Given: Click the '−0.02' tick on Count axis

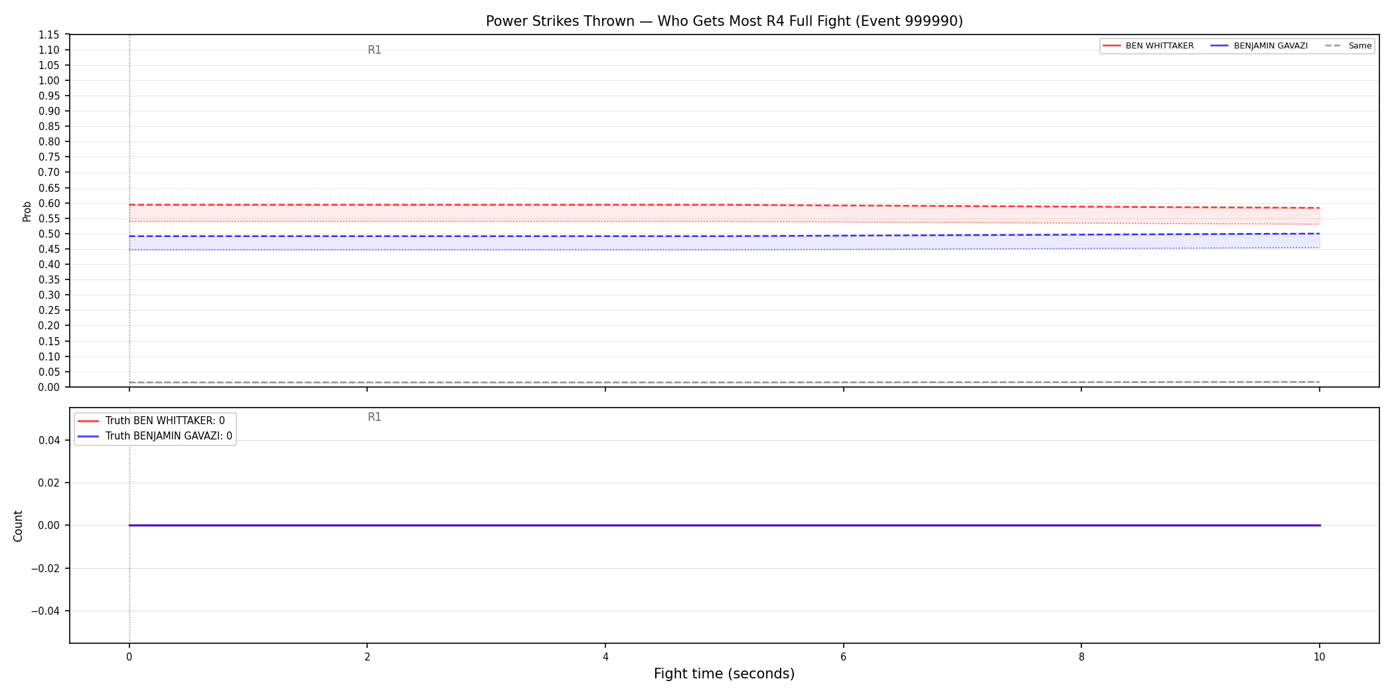Looking at the screenshot, I should click(46, 568).
